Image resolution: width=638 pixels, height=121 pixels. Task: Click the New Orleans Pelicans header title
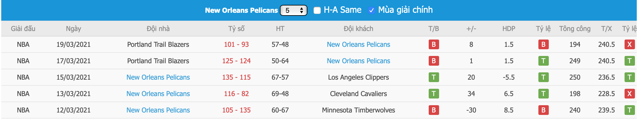click(241, 10)
